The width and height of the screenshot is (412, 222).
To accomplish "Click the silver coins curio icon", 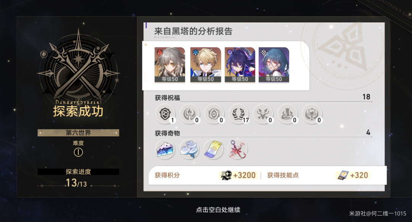I will click(x=189, y=150).
